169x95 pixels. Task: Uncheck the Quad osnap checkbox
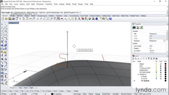46,91
